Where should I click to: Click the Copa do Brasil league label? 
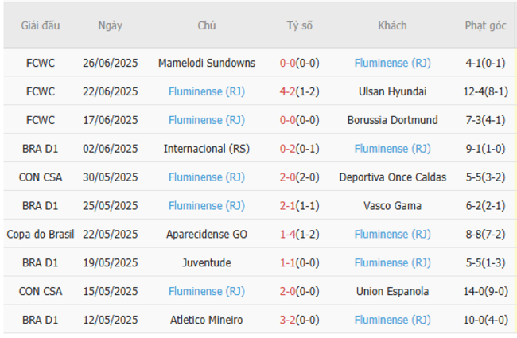tap(40, 235)
